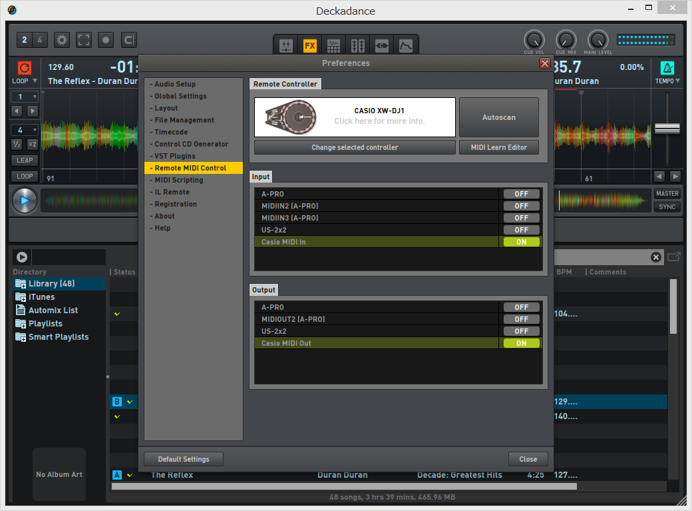
Task: Open the FX panel
Action: pyautogui.click(x=310, y=45)
